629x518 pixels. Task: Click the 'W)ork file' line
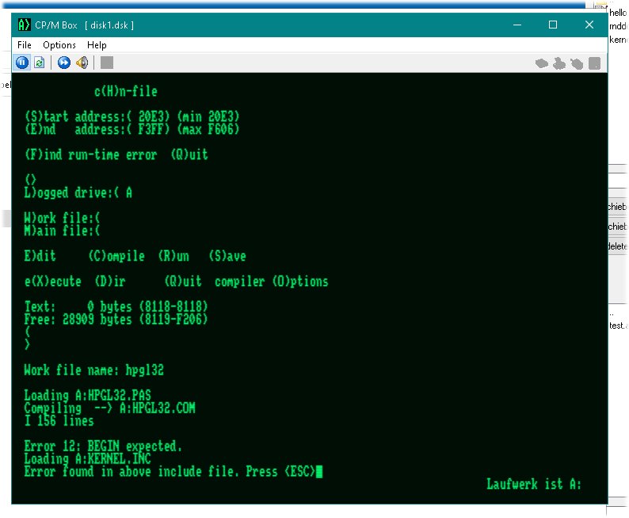coord(62,218)
